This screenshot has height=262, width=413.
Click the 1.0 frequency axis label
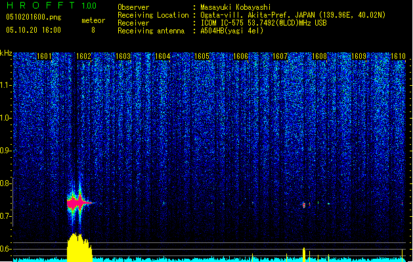point(6,118)
